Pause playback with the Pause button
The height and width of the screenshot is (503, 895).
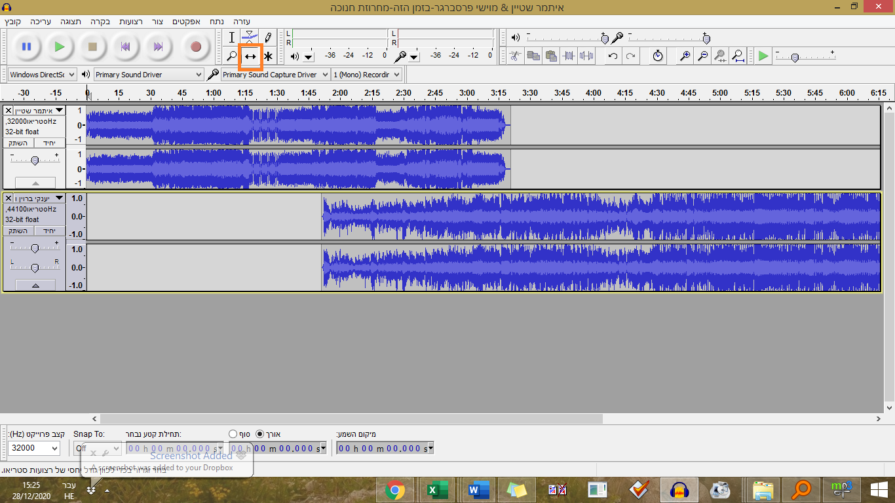(27, 47)
